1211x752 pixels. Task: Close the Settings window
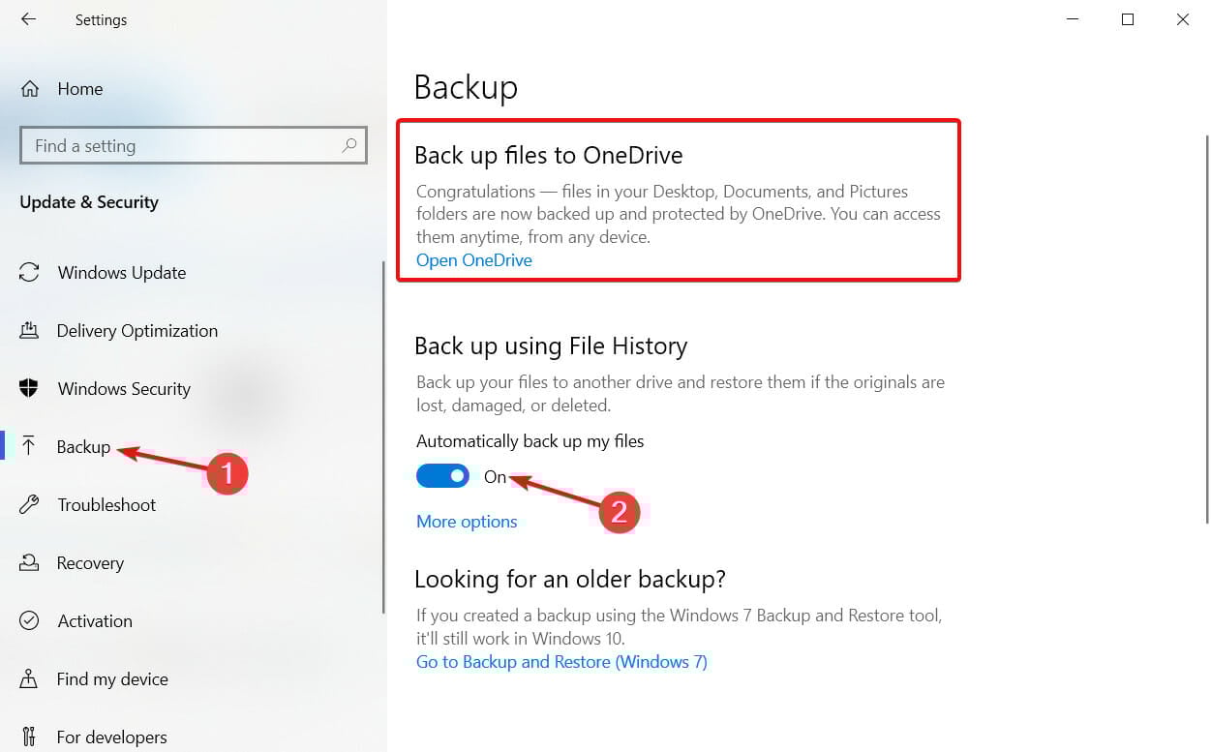point(1183,19)
